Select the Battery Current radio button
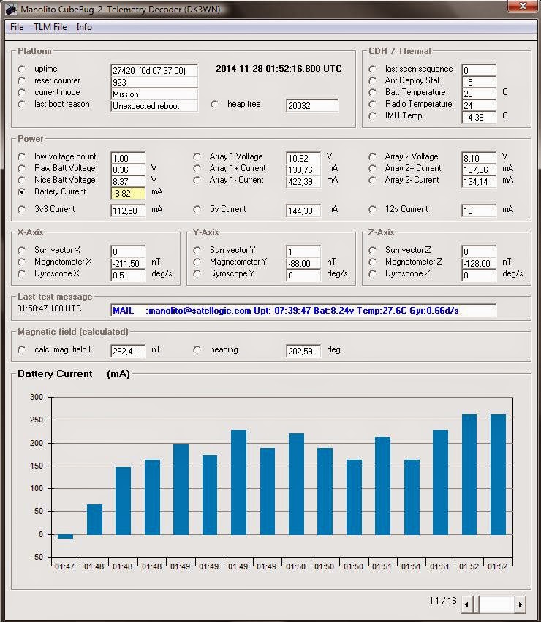The height and width of the screenshot is (622, 541). coord(22,191)
